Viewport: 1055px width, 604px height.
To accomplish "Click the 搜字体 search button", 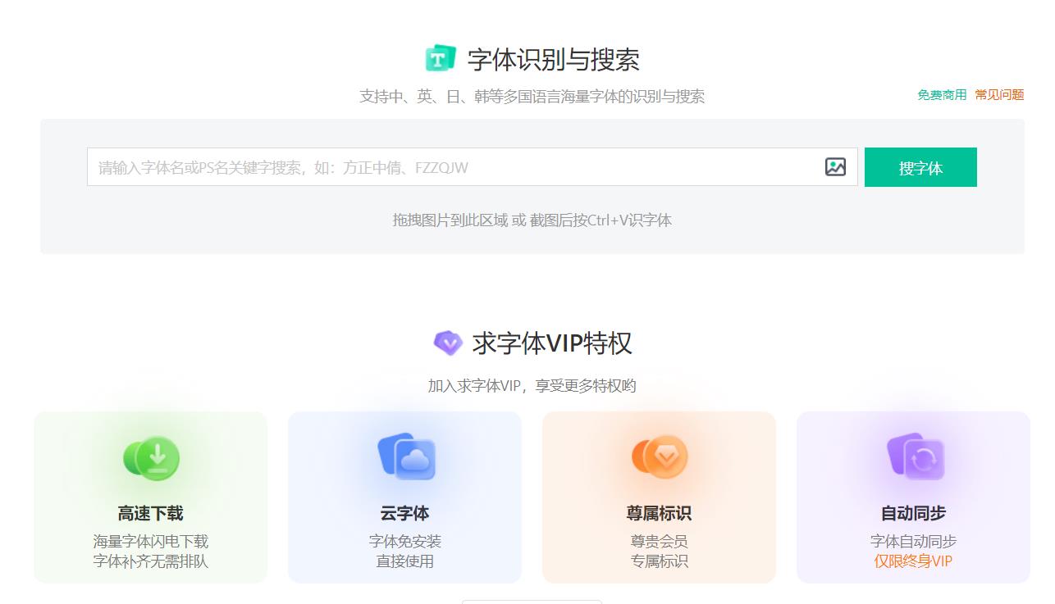I will [920, 167].
